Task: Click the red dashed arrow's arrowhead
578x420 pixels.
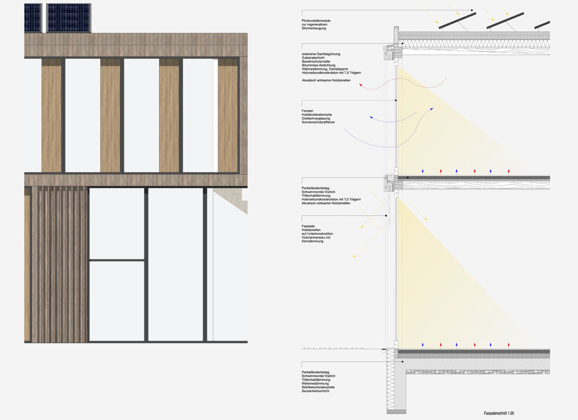Action: click(361, 85)
